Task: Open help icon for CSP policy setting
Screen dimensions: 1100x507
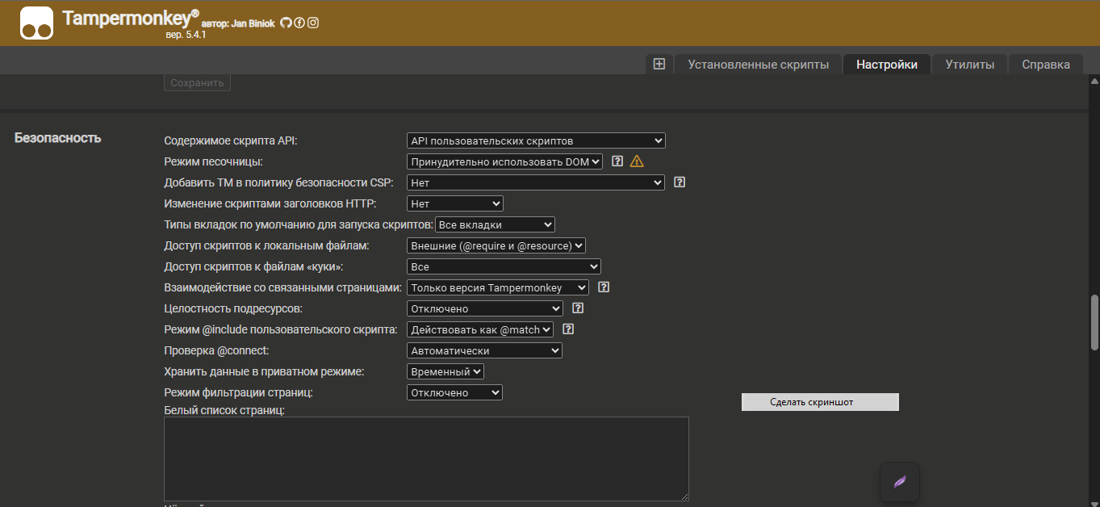Action: tap(680, 182)
